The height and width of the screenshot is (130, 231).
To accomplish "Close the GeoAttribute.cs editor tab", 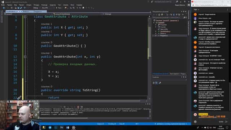I will pos(21,11).
